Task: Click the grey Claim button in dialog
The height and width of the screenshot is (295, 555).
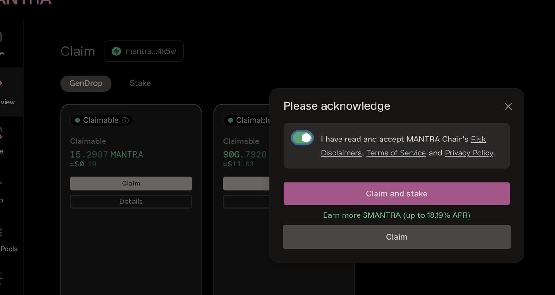Action: coord(396,237)
